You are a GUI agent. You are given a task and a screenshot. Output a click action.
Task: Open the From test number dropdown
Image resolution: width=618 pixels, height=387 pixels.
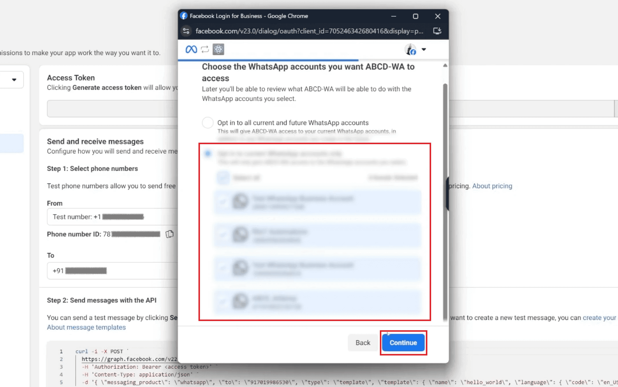point(113,217)
